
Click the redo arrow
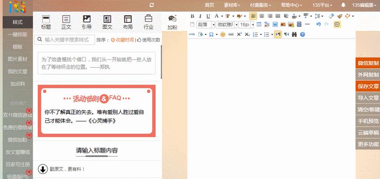(327, 25)
